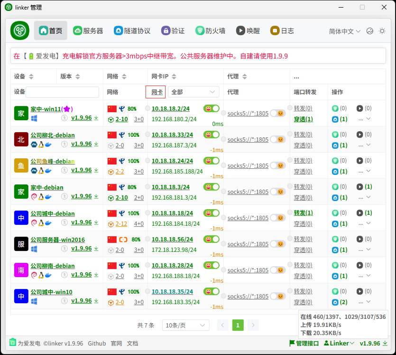Open the 防火墙 tab
The image size is (396, 355).
(211, 30)
